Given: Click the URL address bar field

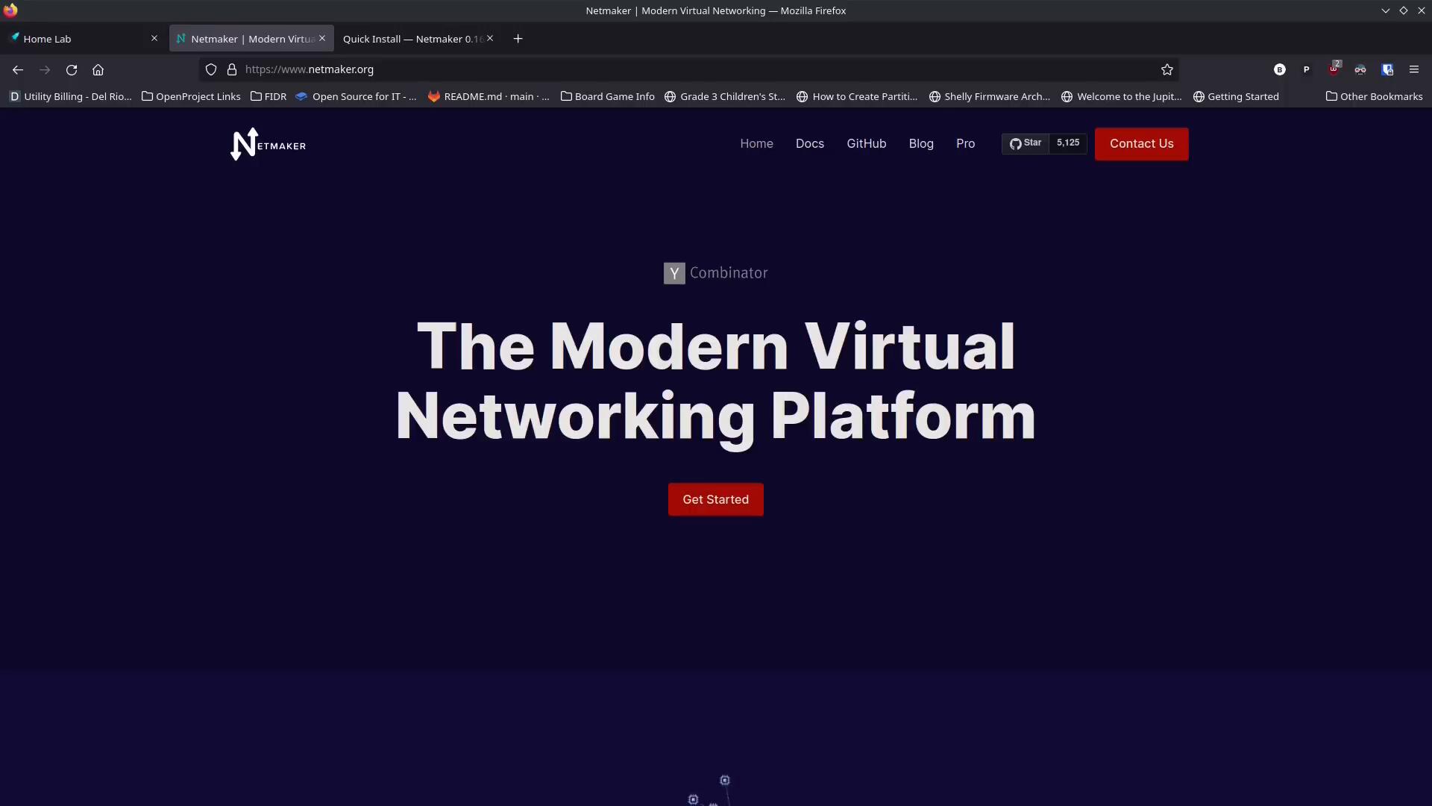Looking at the screenshot, I should point(671,69).
